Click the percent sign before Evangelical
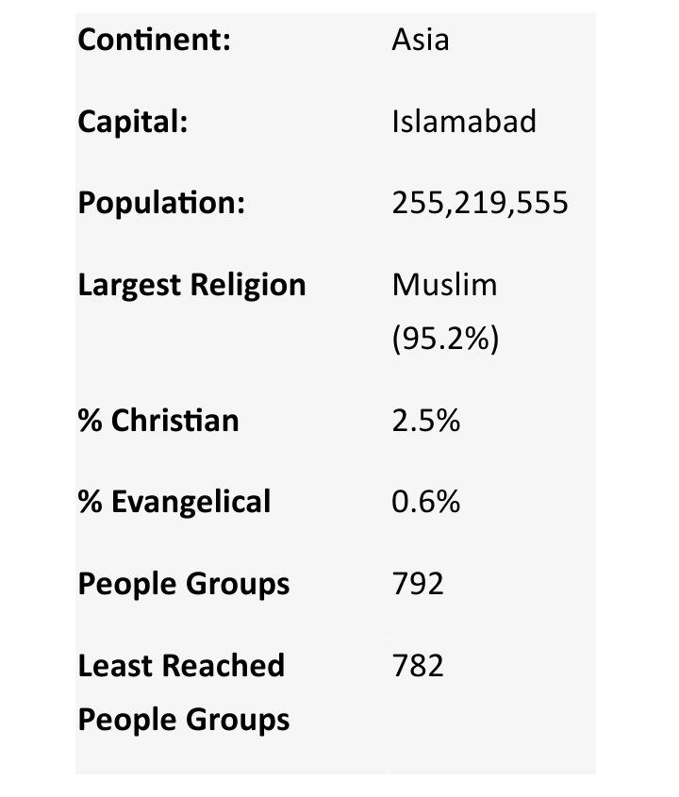 (x=90, y=502)
